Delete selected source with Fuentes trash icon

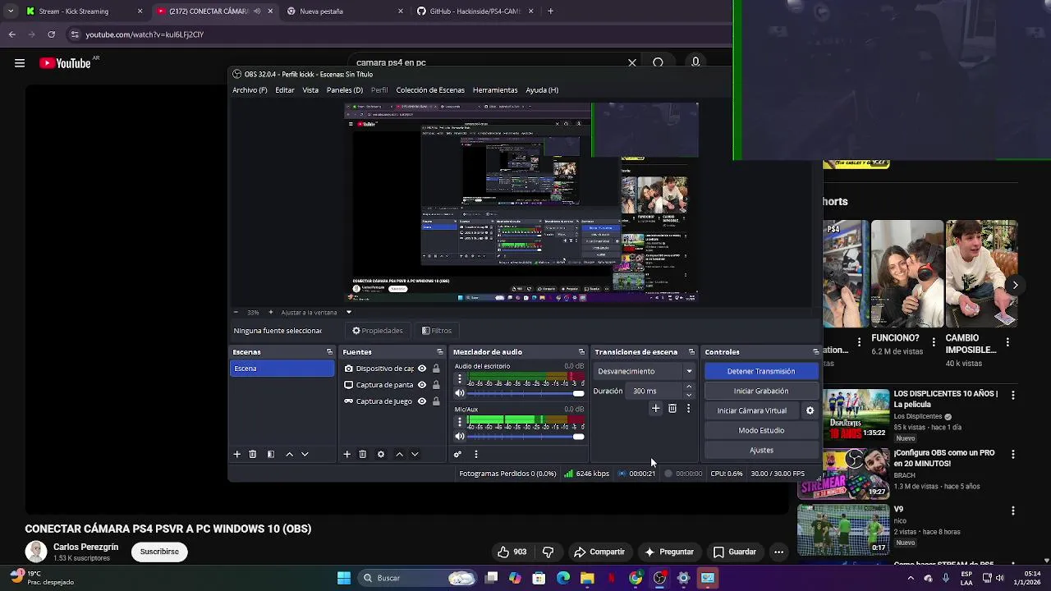[x=362, y=454]
